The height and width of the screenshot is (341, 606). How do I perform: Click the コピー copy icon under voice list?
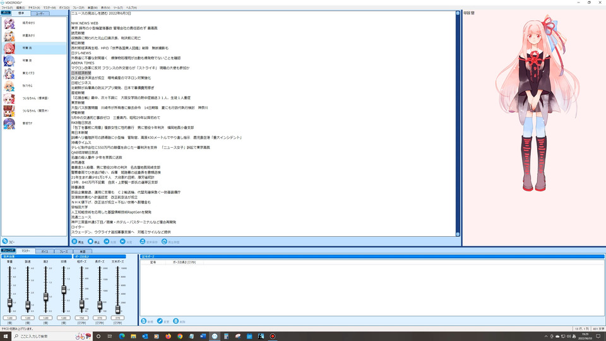click(5, 241)
